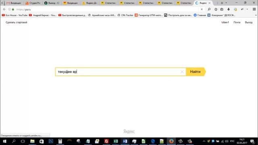The width and height of the screenshot is (258, 145).
Task: Open Calculator from taskbar
Action: [x=60, y=141]
